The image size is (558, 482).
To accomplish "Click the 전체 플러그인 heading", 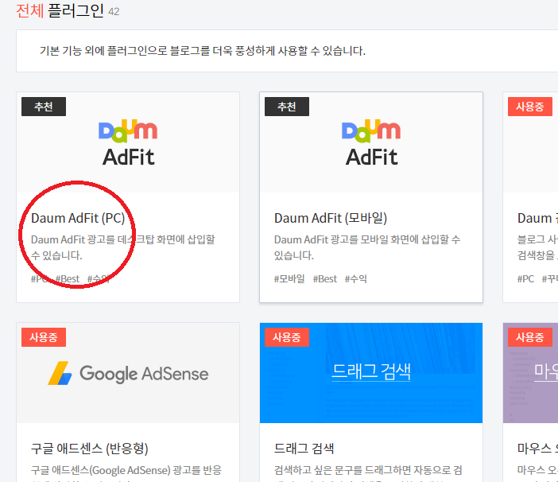I will point(60,10).
